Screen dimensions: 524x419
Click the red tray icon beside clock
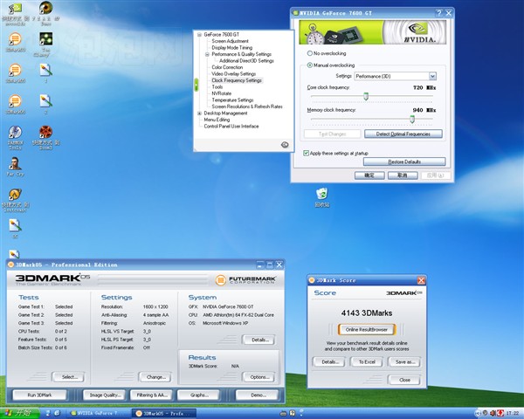[x=500, y=413]
